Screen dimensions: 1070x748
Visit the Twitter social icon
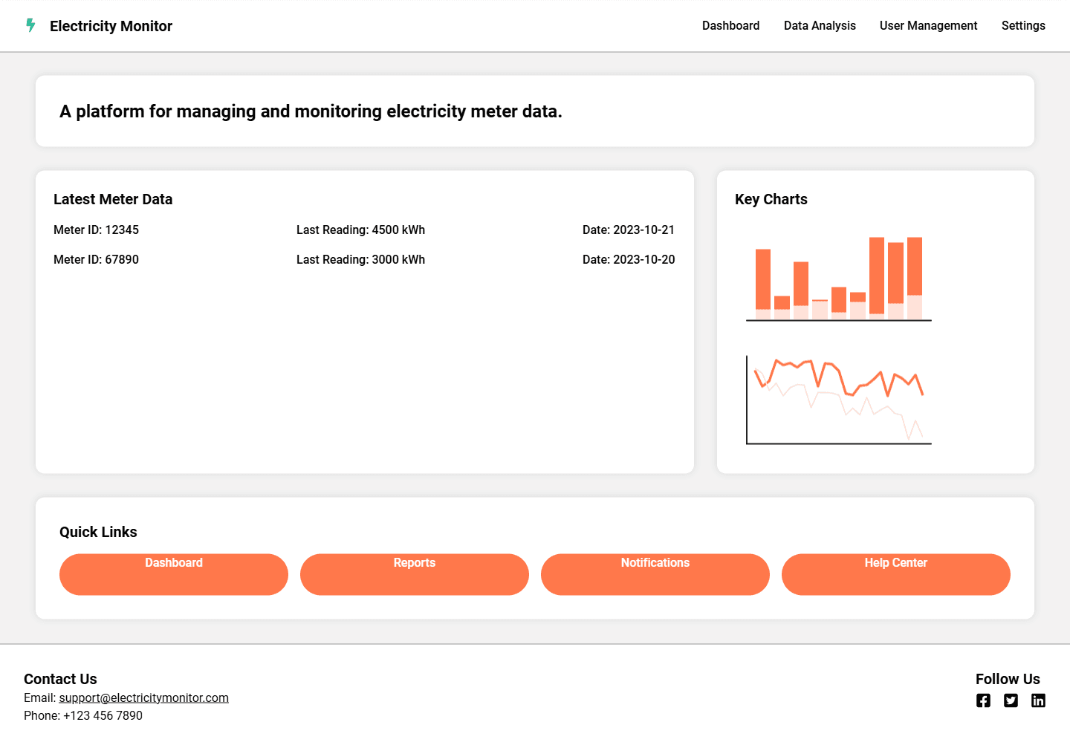pos(1011,700)
